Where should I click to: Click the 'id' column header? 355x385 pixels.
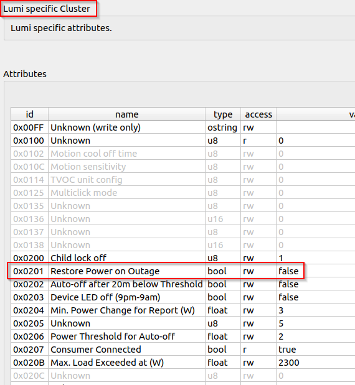[x=29, y=114]
